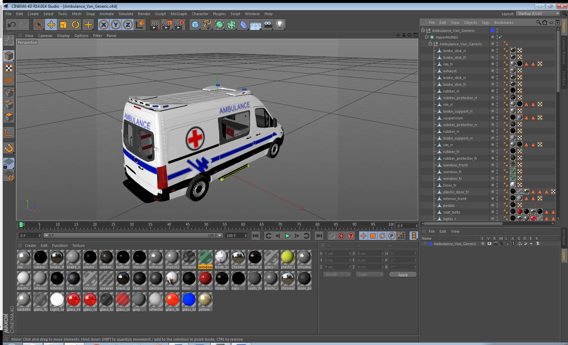Image resolution: width=568 pixels, height=345 pixels.
Task: Open Edit Render Settings icon
Action: click(179, 25)
